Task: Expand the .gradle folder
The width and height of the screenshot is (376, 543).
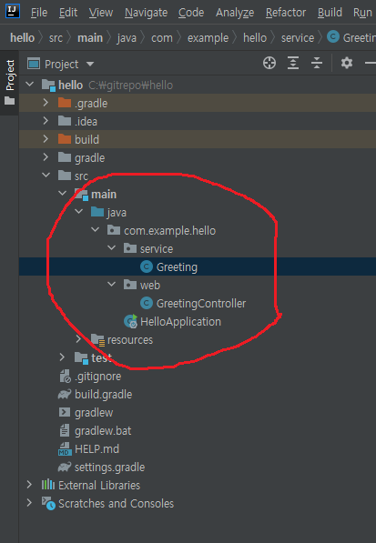Action: pyautogui.click(x=46, y=103)
